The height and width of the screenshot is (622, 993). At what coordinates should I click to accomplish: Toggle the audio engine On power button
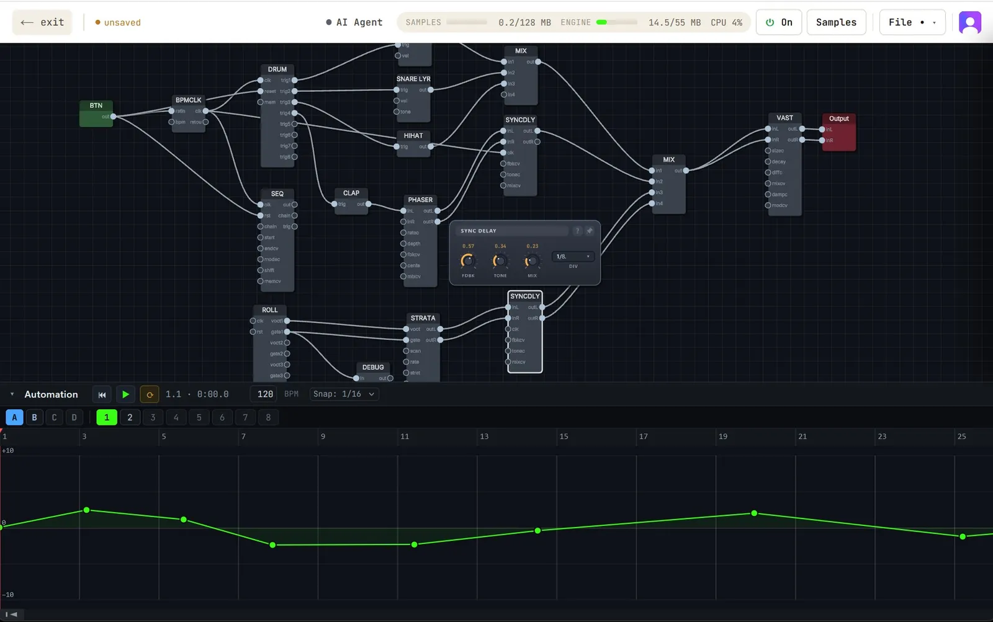[779, 22]
